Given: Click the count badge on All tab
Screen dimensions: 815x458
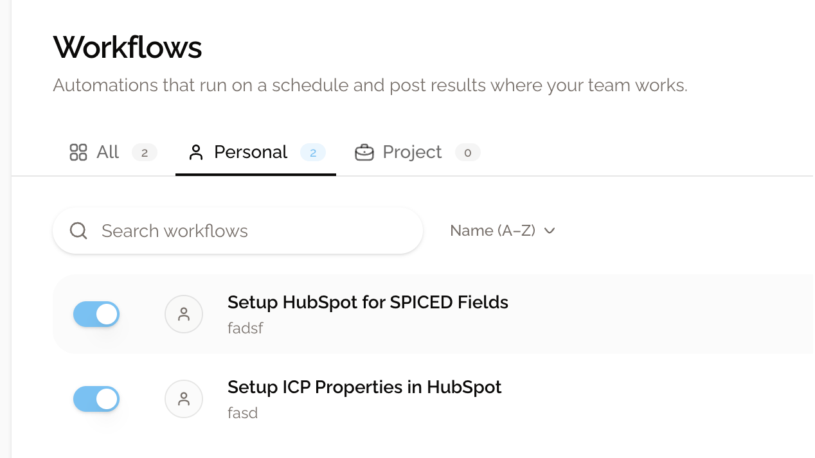Looking at the screenshot, I should 145,152.
